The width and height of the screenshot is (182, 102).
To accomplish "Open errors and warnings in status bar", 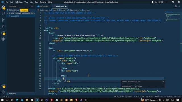I will tap(5, 97).
